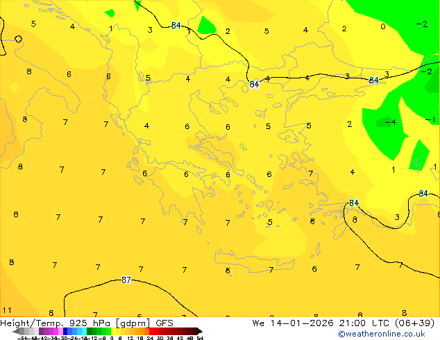Screen dimensions: 440x340
Task: Click the '12' label under the legend
Action: tap(130, 338)
